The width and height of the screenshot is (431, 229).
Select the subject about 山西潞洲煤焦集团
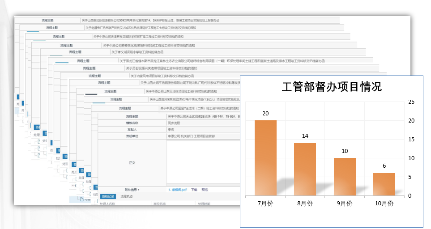pos(195,99)
